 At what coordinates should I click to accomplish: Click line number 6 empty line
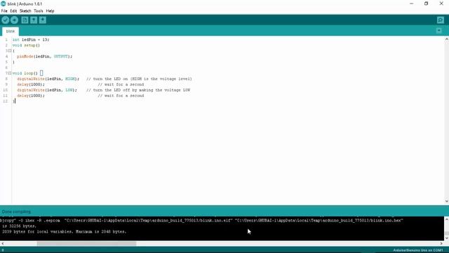pyautogui.click(x=6, y=67)
